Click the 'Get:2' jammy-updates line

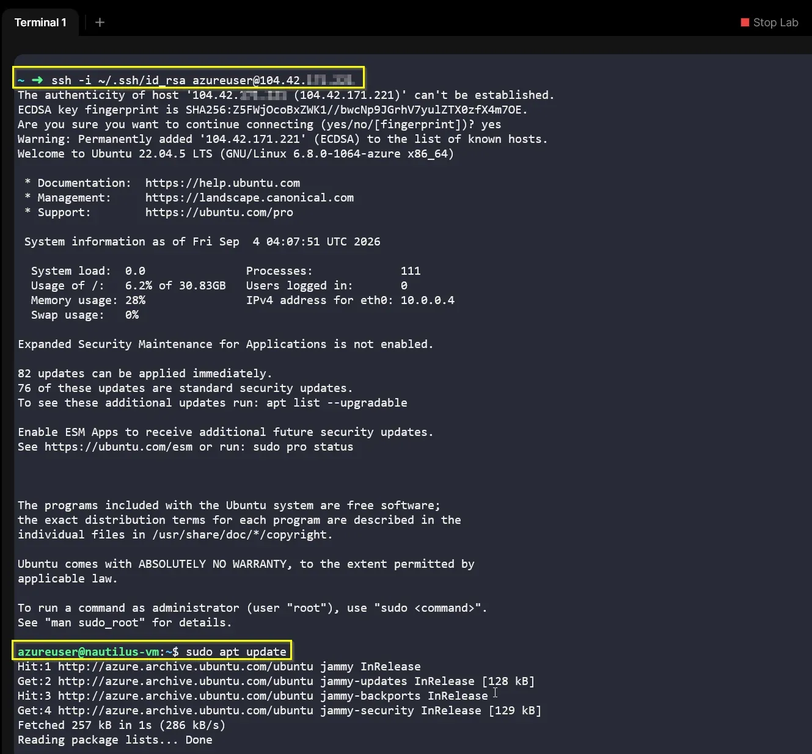(x=276, y=681)
